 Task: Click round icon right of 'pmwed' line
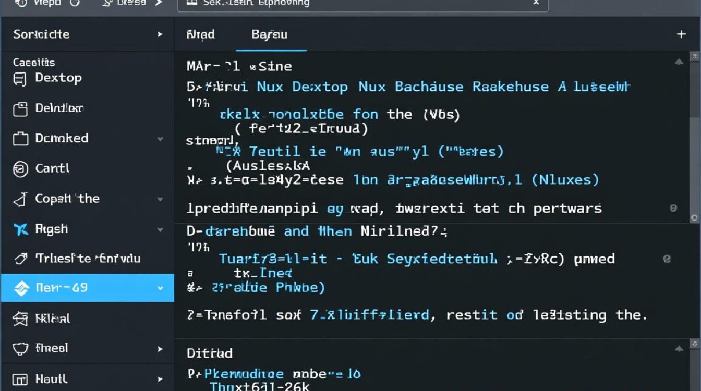pos(666,259)
